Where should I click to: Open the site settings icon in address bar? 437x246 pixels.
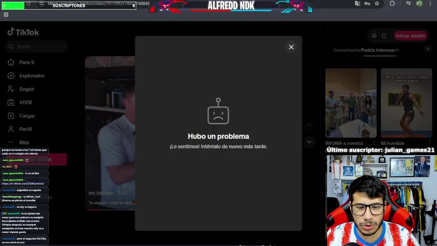41,3
